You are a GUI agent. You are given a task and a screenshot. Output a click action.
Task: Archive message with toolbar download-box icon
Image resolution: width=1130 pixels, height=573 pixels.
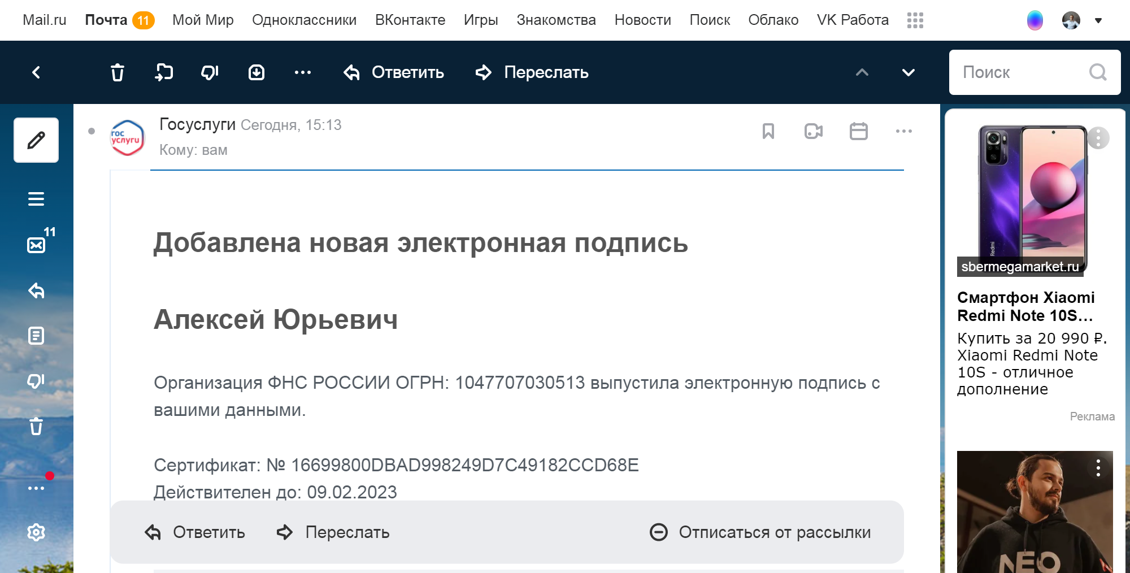pos(257,72)
